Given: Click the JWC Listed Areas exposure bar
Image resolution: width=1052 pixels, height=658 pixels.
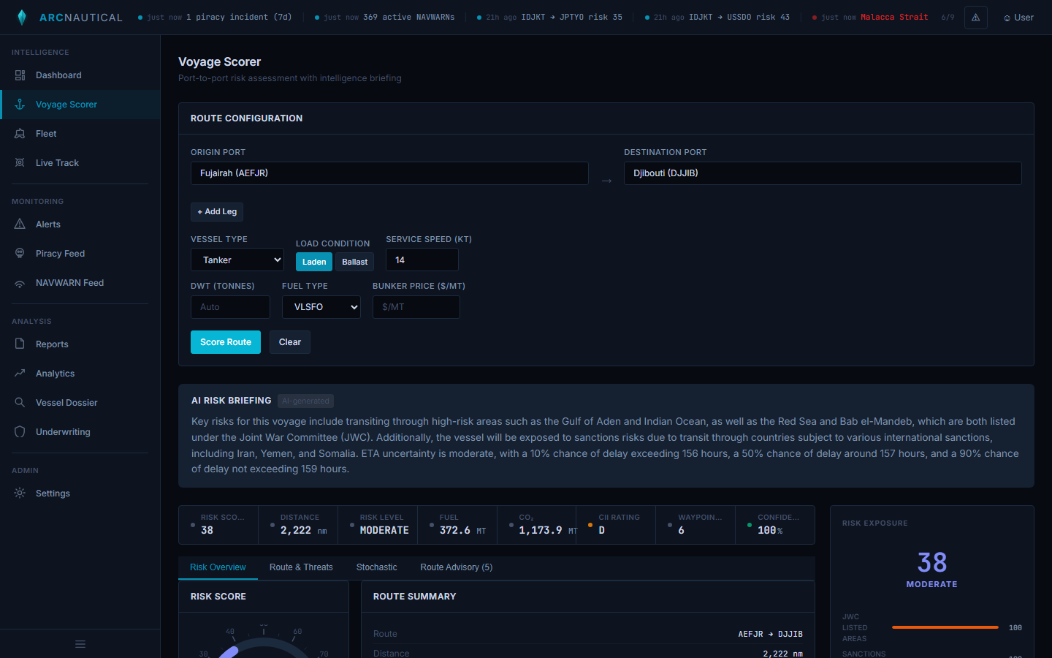Looking at the screenshot, I should click(945, 627).
